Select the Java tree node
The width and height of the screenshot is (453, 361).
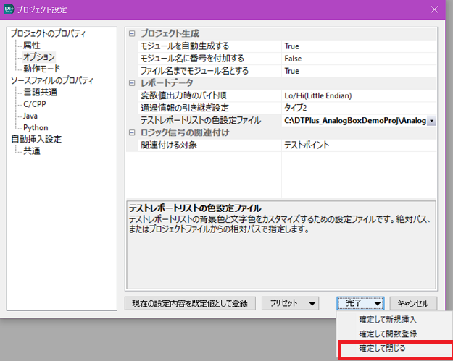30,115
